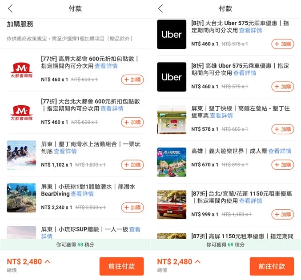Select price NT$ 1,102 x 1
The height and width of the screenshot is (280, 301).
coord(56,164)
